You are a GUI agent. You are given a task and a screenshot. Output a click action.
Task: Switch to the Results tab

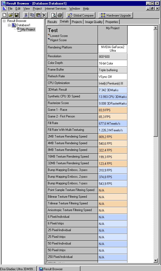tap(52, 22)
